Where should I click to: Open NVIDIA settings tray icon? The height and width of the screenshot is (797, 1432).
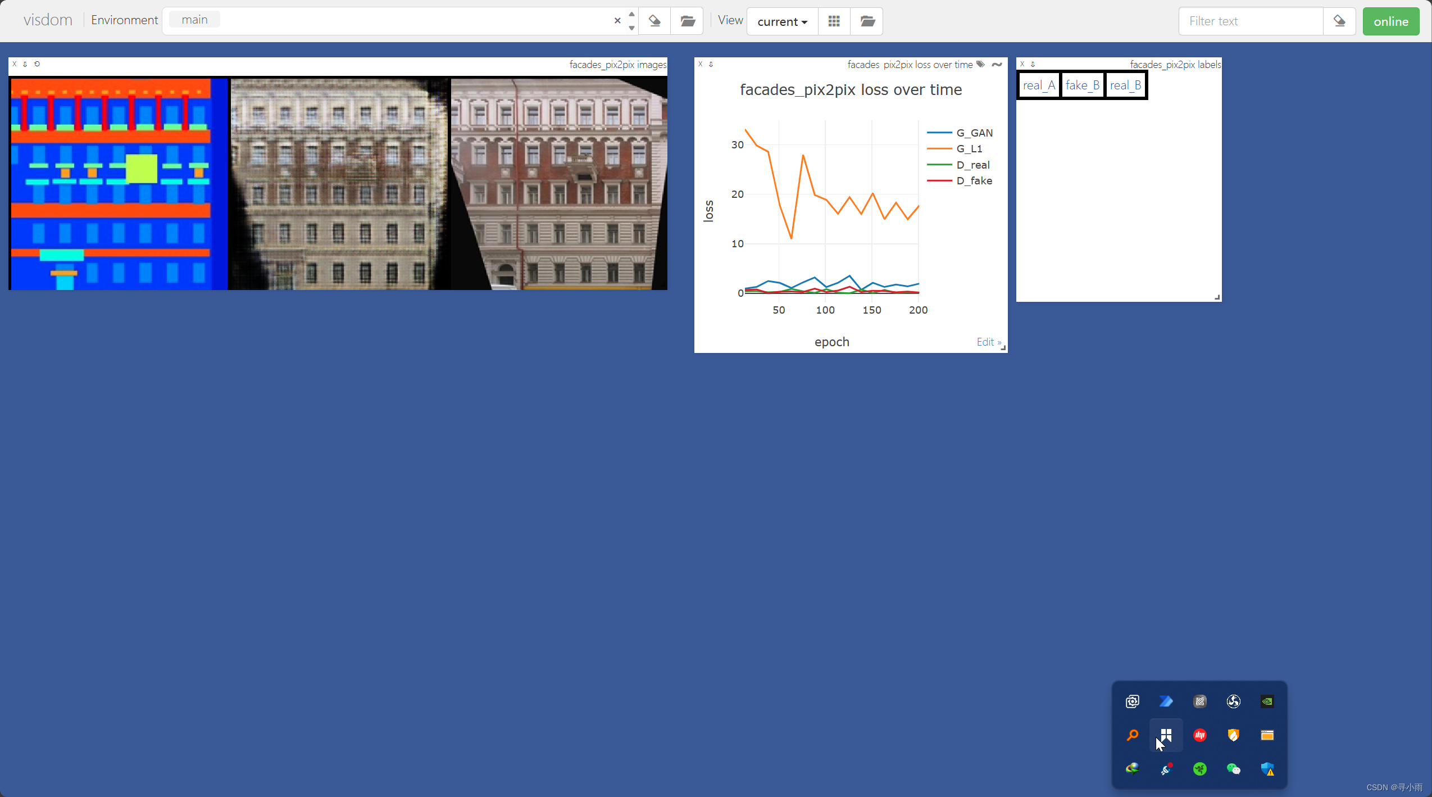(x=1267, y=701)
